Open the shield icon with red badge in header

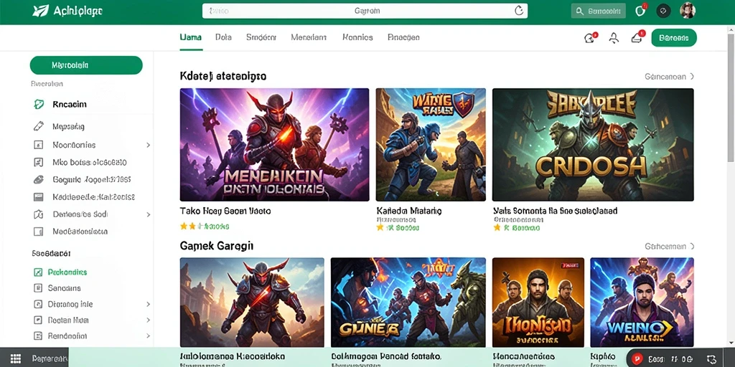[x=640, y=10]
